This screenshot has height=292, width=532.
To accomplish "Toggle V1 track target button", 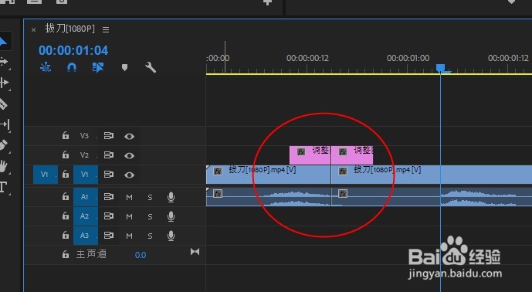I will point(86,175).
